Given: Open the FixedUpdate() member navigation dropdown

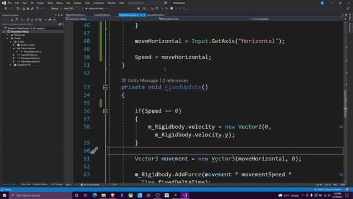Looking at the screenshot, I should coord(297,19).
